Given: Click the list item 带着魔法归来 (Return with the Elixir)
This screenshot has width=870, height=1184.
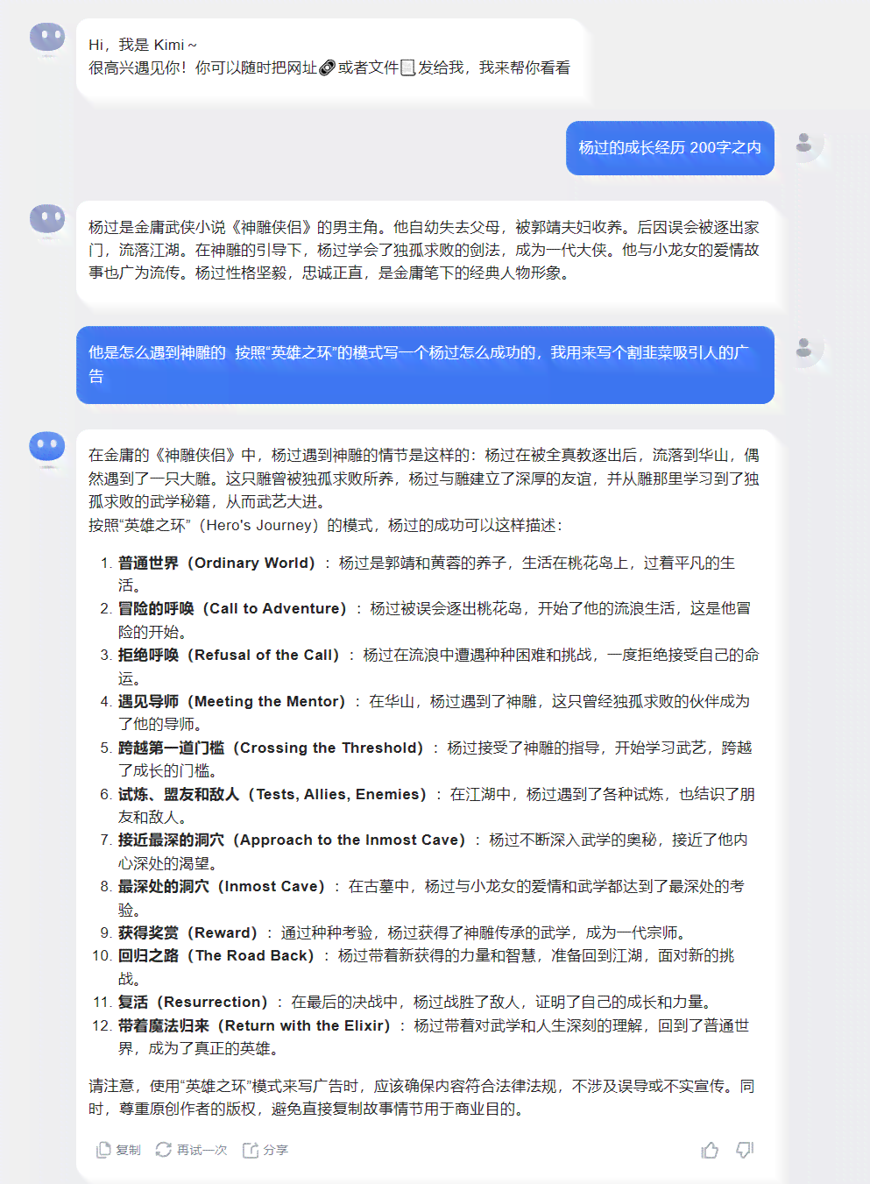Looking at the screenshot, I should (x=421, y=1037).
